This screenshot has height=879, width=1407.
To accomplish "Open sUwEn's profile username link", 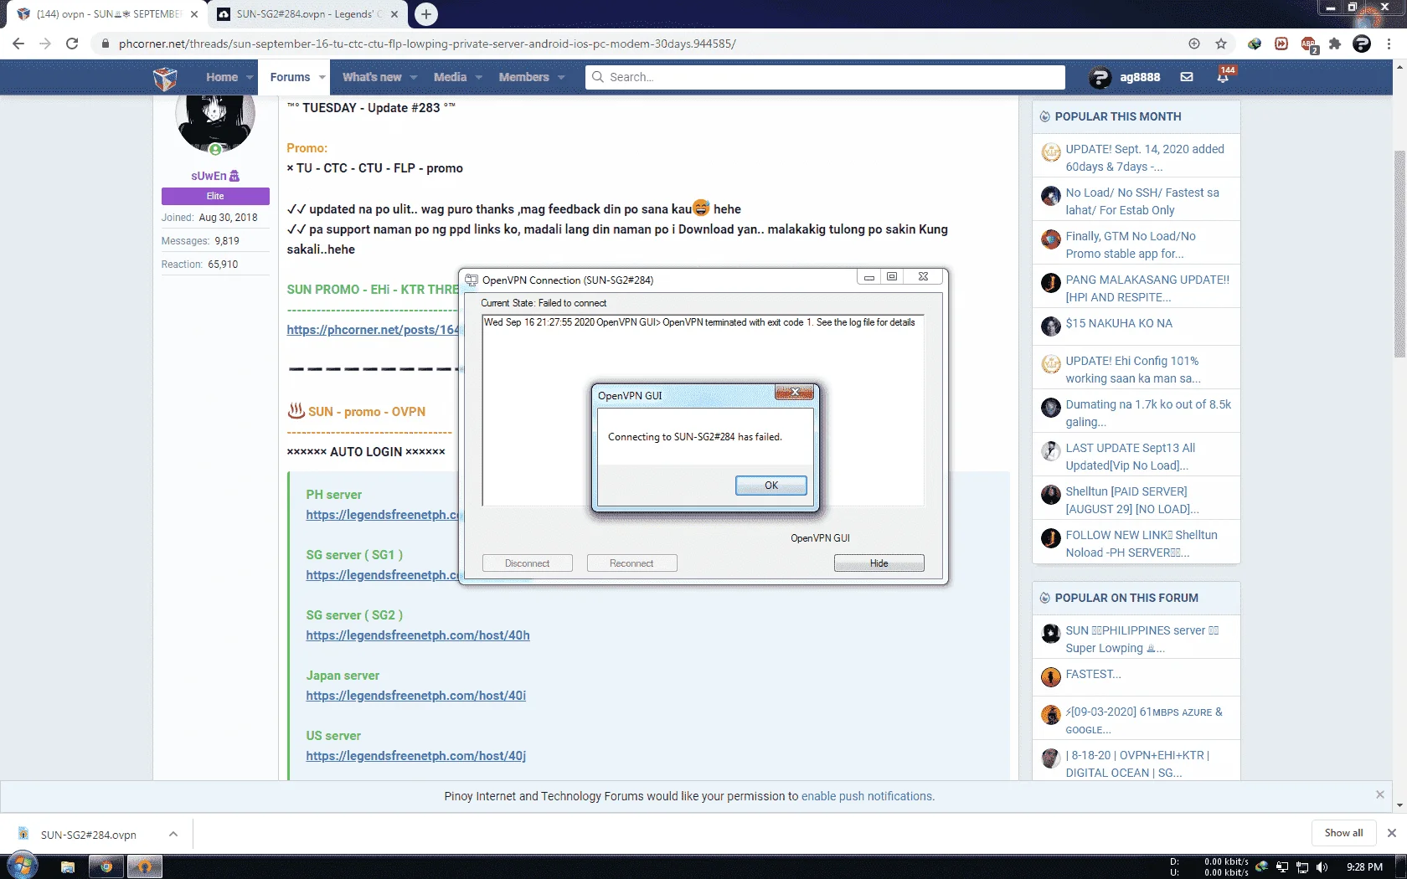I will (209, 176).
